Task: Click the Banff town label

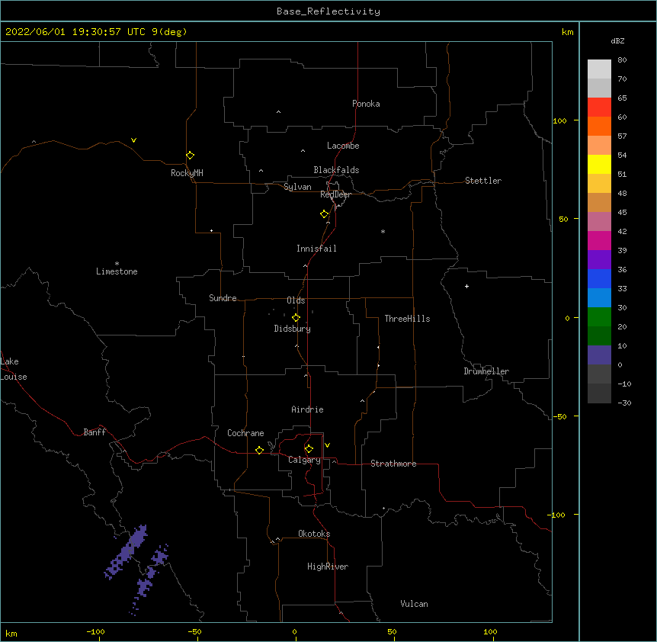Action: pyautogui.click(x=95, y=432)
